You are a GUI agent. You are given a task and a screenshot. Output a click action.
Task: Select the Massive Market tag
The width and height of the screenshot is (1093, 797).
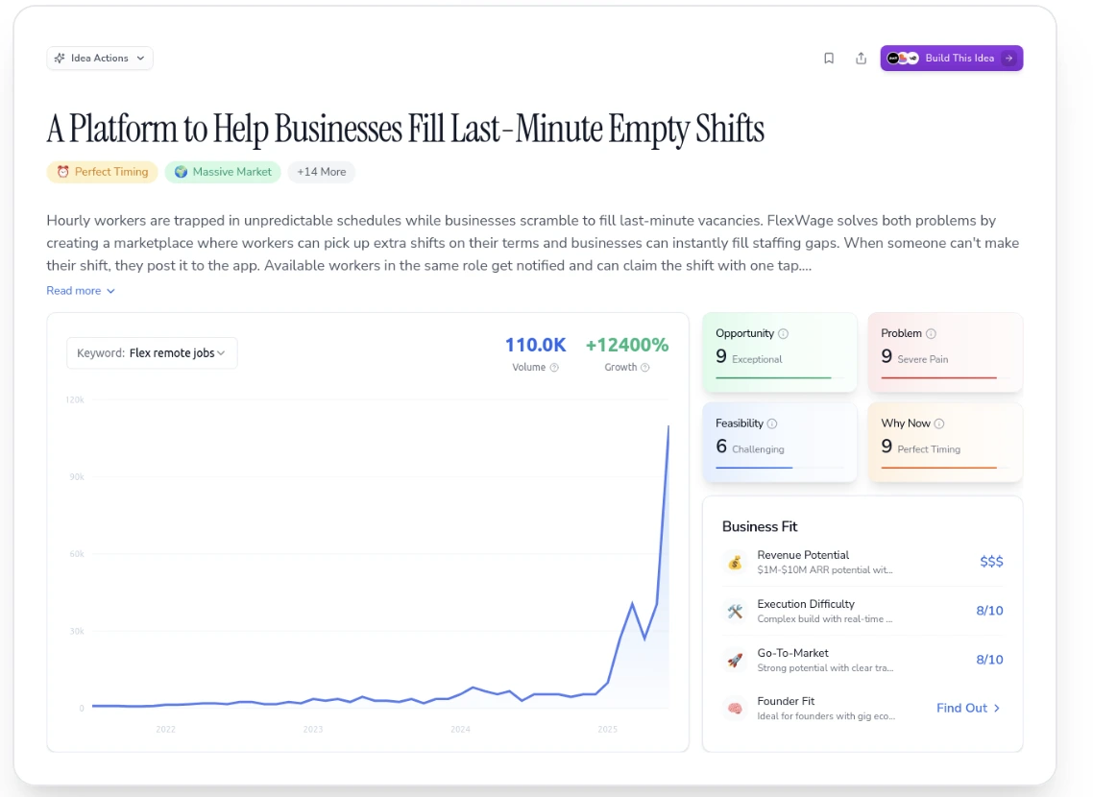point(223,172)
